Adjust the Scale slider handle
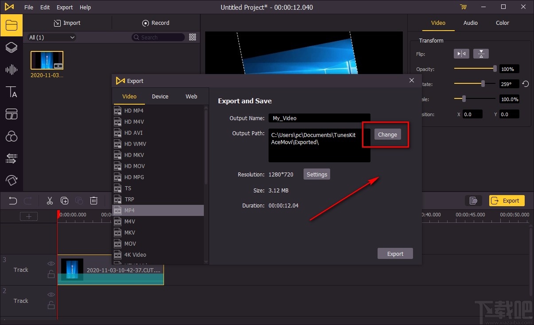The width and height of the screenshot is (534, 325). point(464,98)
